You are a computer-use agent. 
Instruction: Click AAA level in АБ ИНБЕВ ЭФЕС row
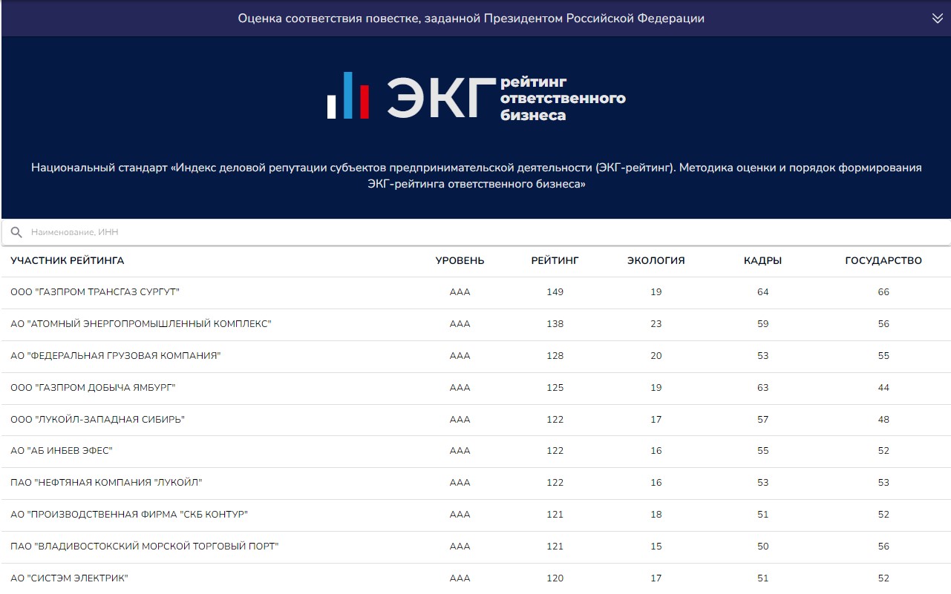[460, 451]
